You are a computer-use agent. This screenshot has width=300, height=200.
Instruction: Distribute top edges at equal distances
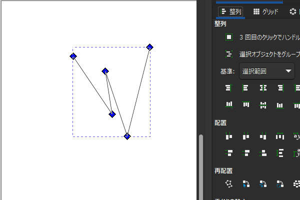click(228, 153)
